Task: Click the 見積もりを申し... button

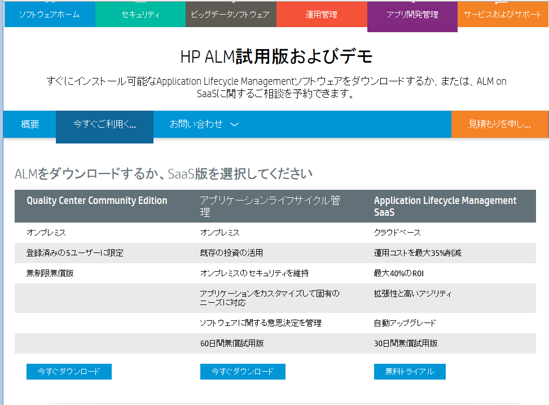Action: click(499, 124)
